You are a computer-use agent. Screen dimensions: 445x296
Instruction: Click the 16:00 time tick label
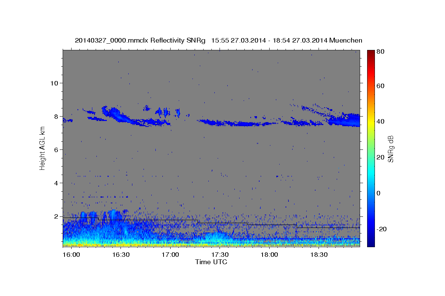[71, 255]
